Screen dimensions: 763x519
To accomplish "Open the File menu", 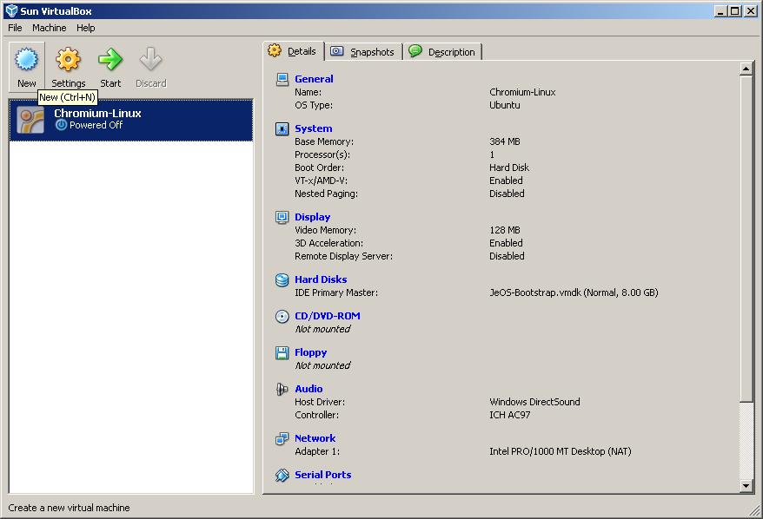I will pyautogui.click(x=15, y=28).
